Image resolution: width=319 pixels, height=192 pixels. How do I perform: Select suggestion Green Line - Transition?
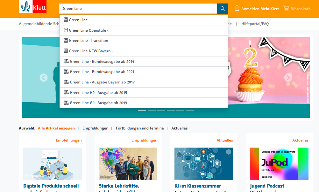click(x=89, y=41)
